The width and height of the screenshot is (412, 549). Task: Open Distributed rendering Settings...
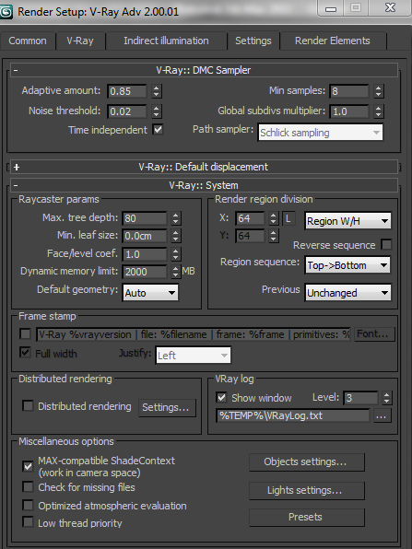[167, 407]
